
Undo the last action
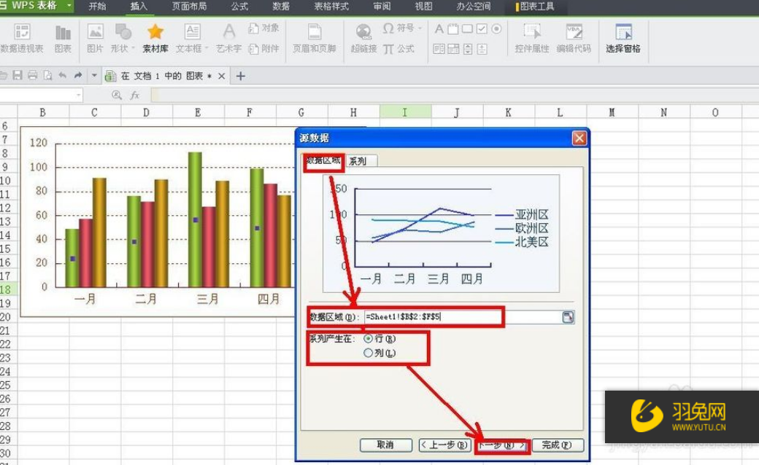click(63, 75)
